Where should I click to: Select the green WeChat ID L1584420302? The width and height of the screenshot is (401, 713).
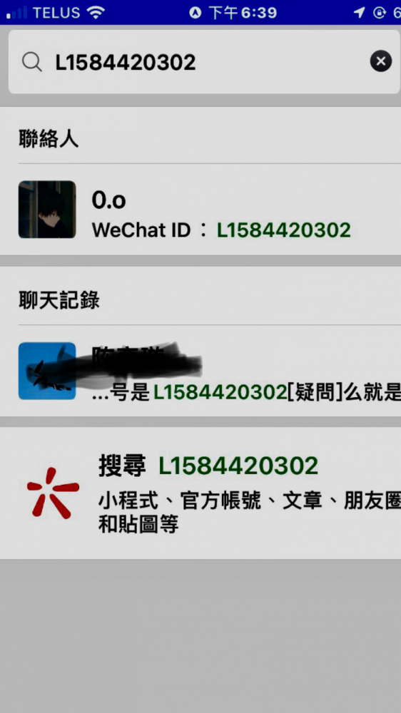pyautogui.click(x=283, y=230)
